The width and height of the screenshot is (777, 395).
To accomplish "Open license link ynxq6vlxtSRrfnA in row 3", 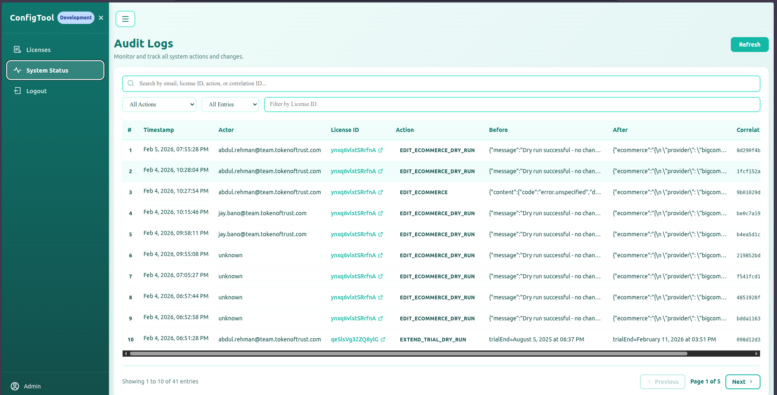I will coord(353,192).
